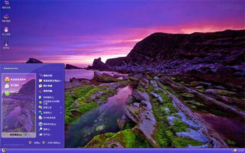Click the Turn Off Computer button
This screenshot has height=153, width=245.
point(51,143)
